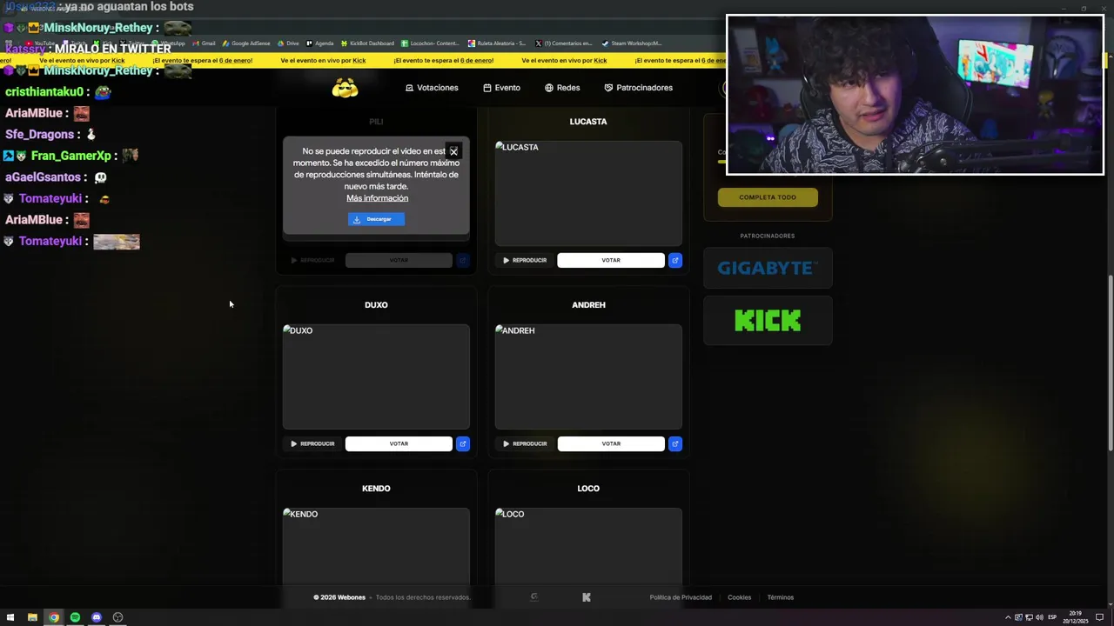Open LUCASTA's blue share icon
This screenshot has height=626, width=1114.
(675, 260)
